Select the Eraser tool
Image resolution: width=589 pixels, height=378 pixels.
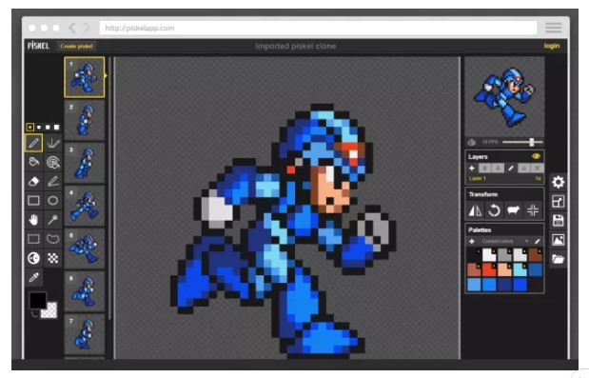point(33,182)
